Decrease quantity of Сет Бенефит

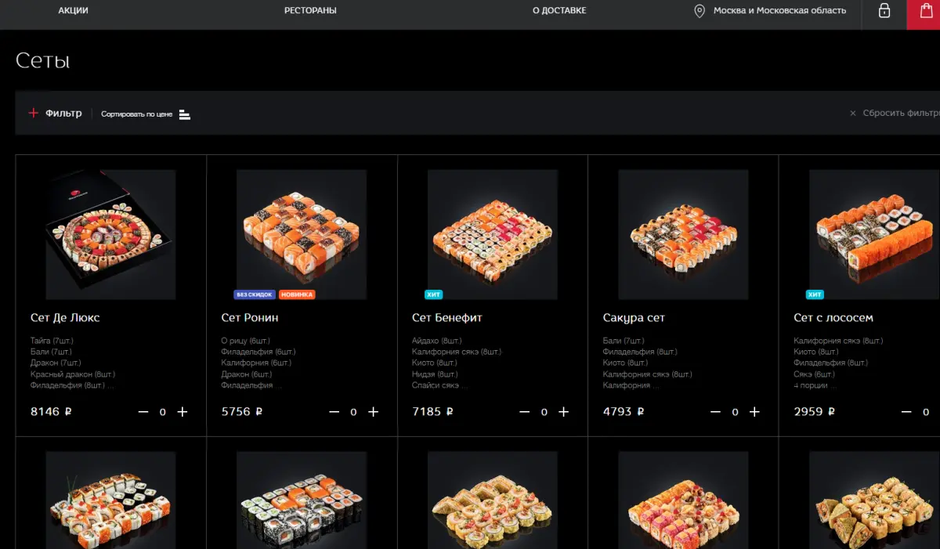click(525, 412)
